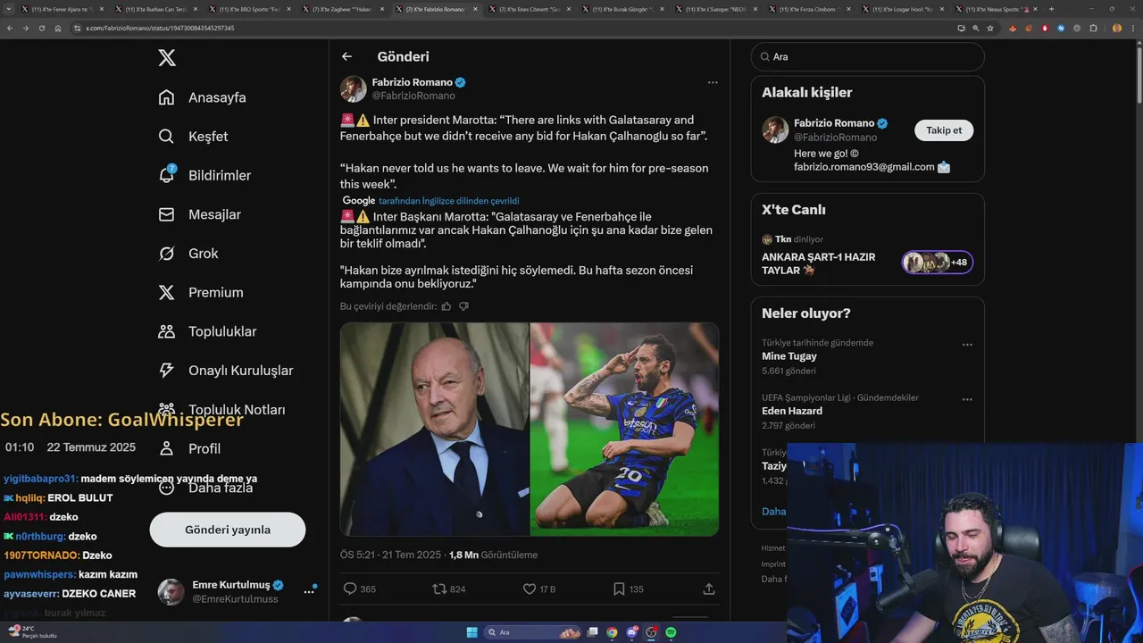The height and width of the screenshot is (643, 1143).
Task: Click taskbar Ara search box
Action: pos(534,632)
